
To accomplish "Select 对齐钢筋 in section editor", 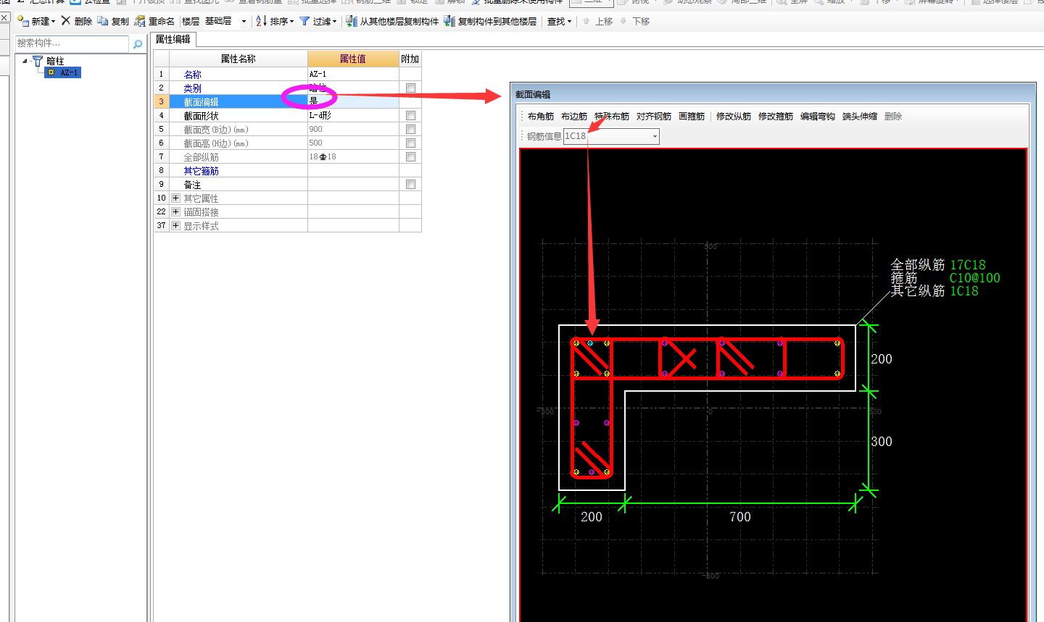I will (654, 116).
